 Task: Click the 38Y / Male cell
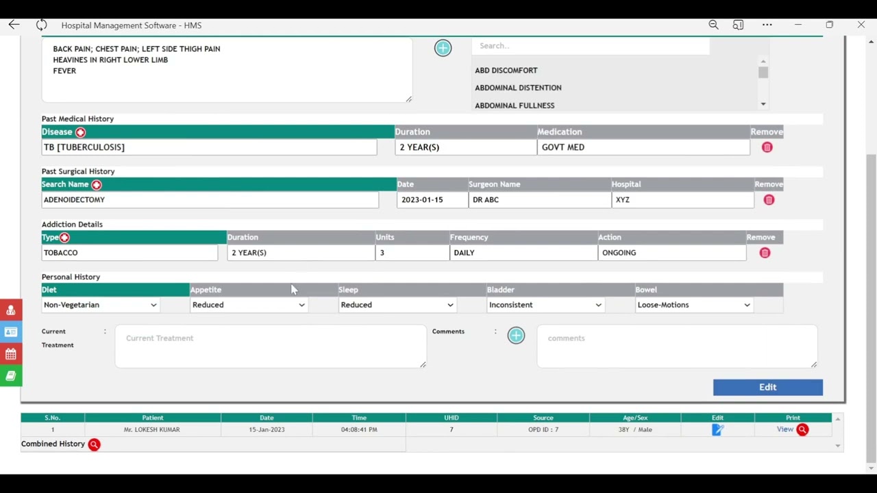(635, 429)
